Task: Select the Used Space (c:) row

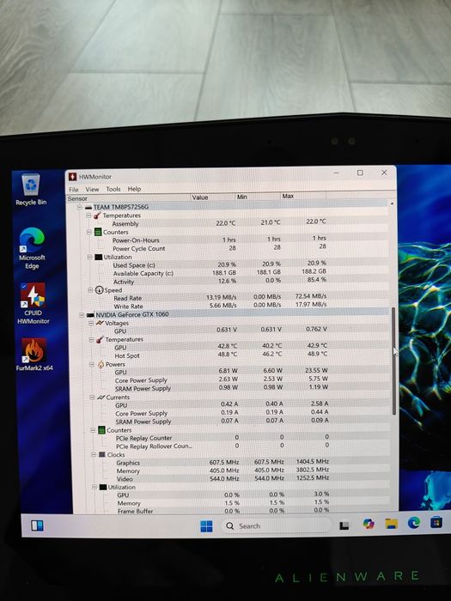Action: pos(229,264)
